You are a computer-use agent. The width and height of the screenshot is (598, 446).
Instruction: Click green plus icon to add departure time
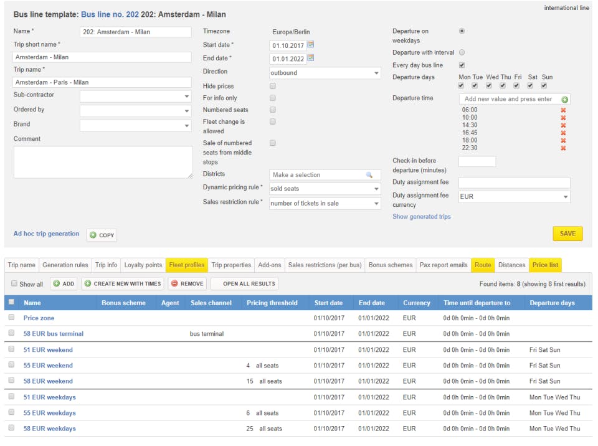(x=564, y=100)
